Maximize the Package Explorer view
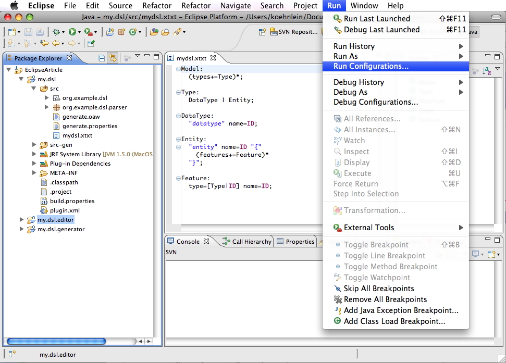The width and height of the screenshot is (506, 363). point(156,56)
